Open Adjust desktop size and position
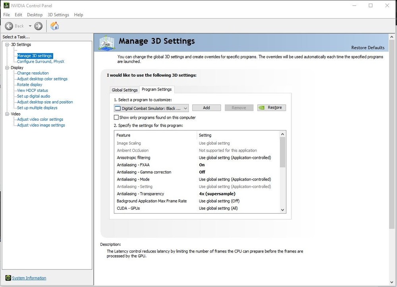The width and height of the screenshot is (397, 287). [x=45, y=102]
